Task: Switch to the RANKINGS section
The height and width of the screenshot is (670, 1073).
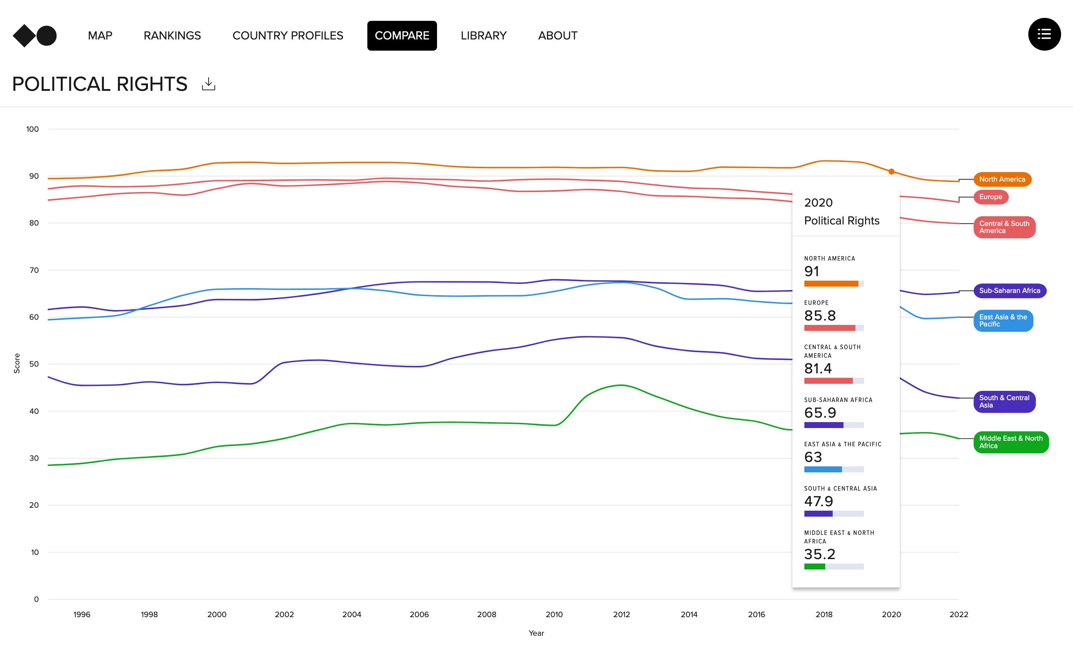Action: click(x=172, y=35)
